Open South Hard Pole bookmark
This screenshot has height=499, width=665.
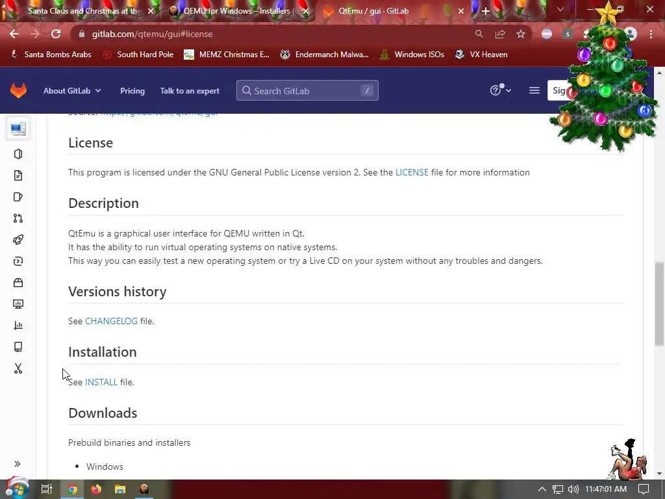[x=139, y=55]
